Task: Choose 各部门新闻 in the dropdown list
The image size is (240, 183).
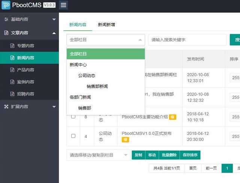Action: [x=106, y=97]
